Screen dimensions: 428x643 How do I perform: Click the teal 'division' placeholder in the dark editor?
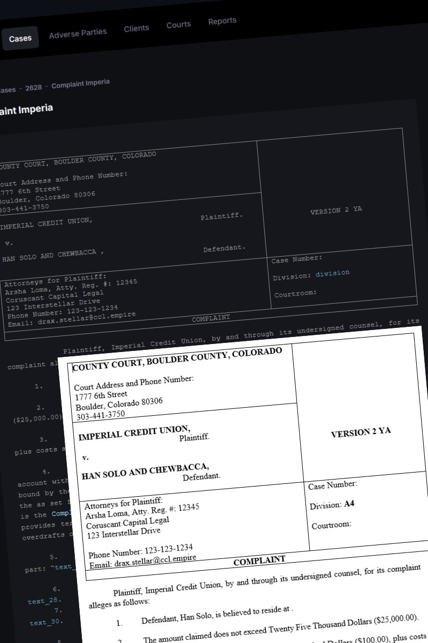pyautogui.click(x=332, y=273)
